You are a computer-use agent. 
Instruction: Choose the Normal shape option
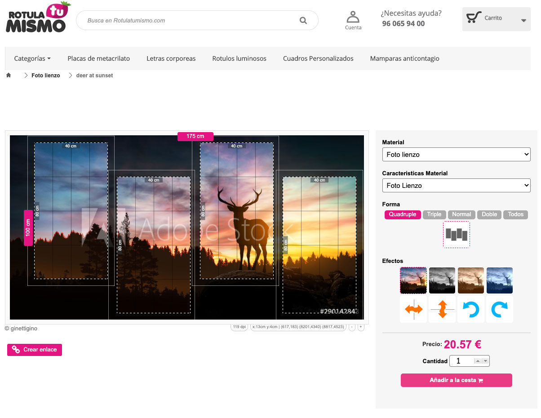coord(461,214)
